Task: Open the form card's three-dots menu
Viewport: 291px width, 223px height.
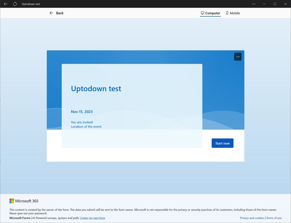Action: [x=238, y=56]
